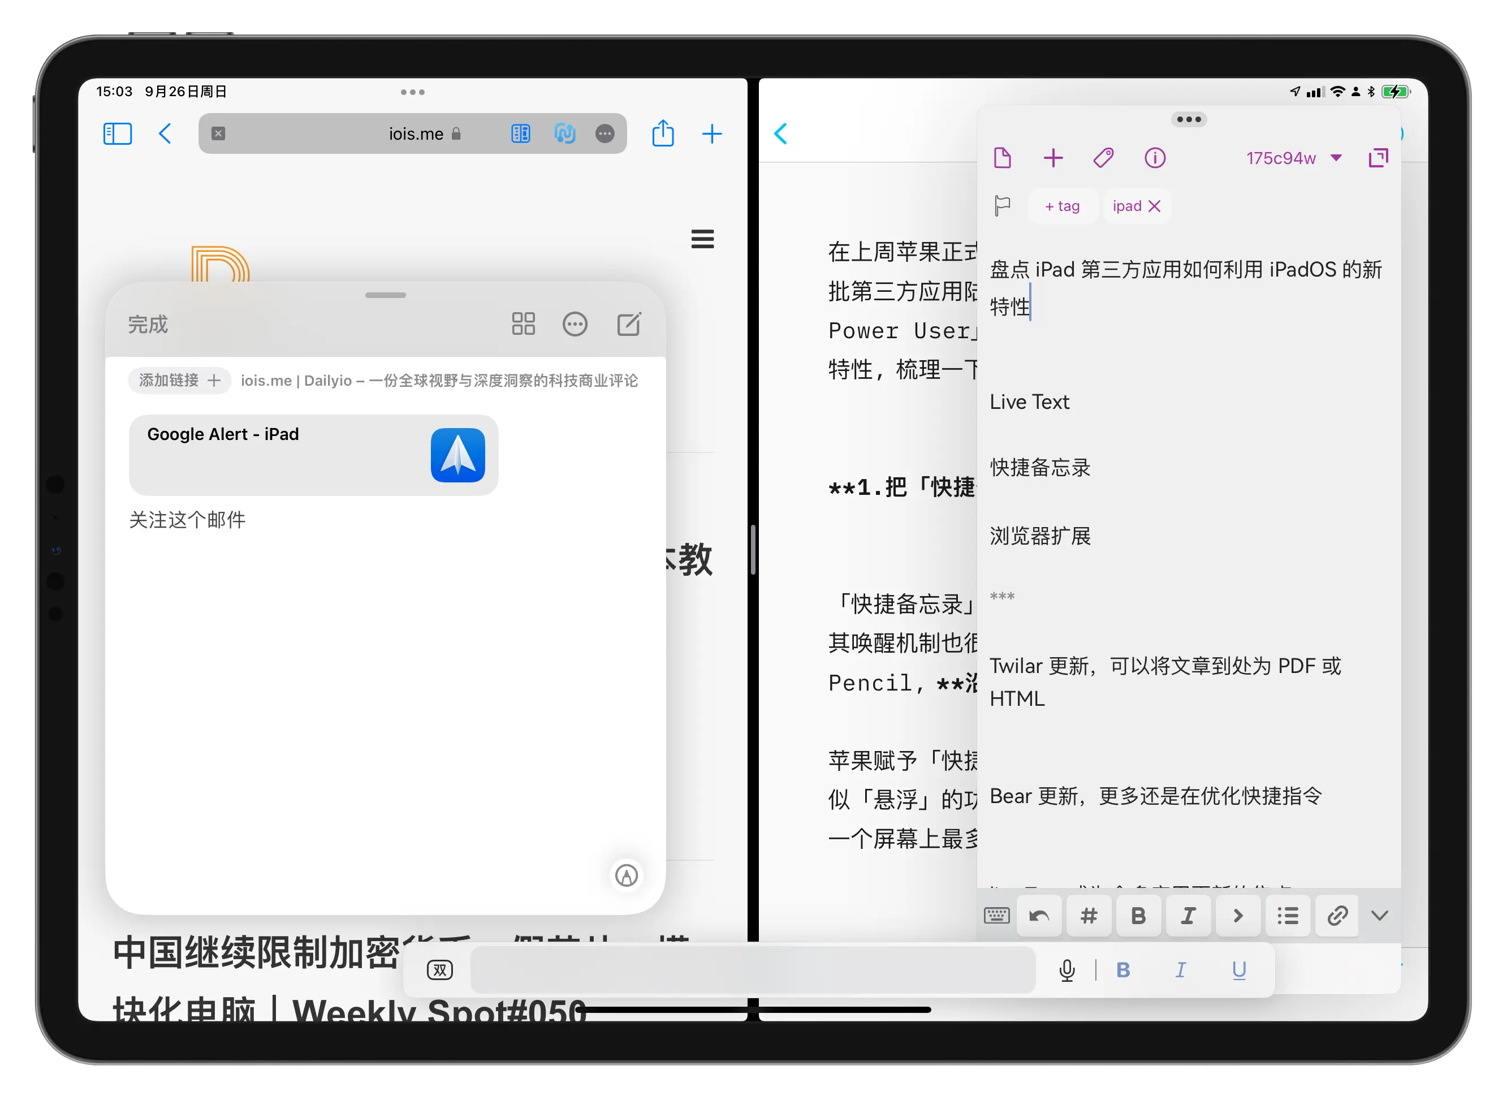Open Safari address bar more options
The image size is (1507, 1100).
tap(604, 134)
